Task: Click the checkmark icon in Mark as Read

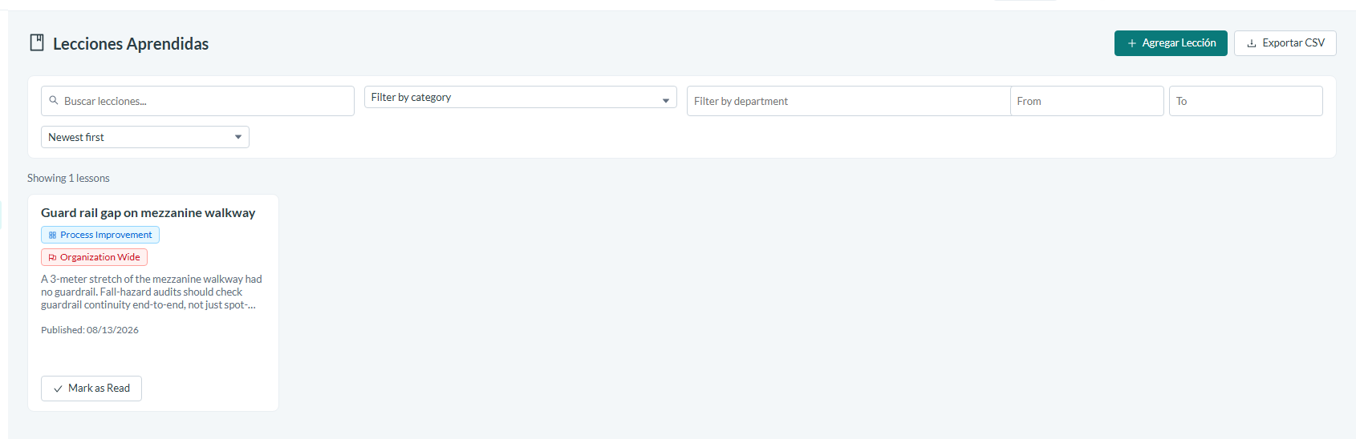Action: (x=58, y=389)
